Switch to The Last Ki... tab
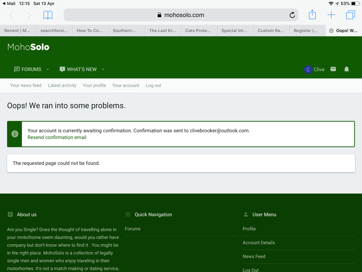The height and width of the screenshot is (272, 362). point(163,30)
